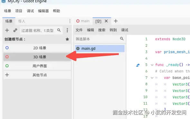Click the red 3D scene circle icon
Image resolution: width=190 pixels, height=119 pixels.
7,57
